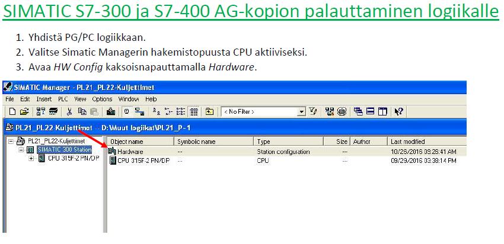Click the Filter settings funnel icon
The image size is (504, 244).
coord(313,111)
